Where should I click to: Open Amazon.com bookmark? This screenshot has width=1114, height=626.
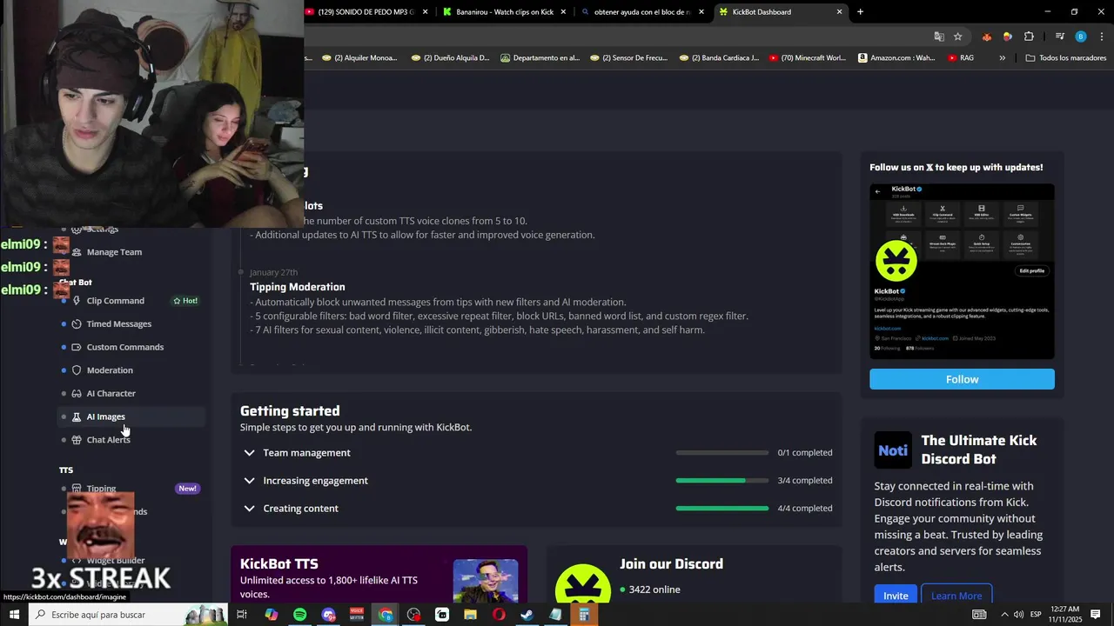(x=896, y=58)
